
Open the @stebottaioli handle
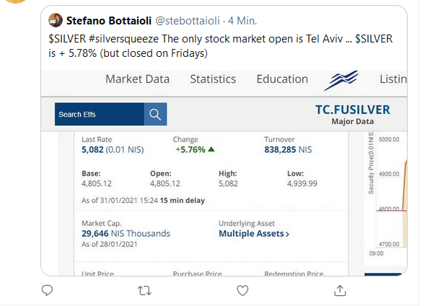pos(188,21)
